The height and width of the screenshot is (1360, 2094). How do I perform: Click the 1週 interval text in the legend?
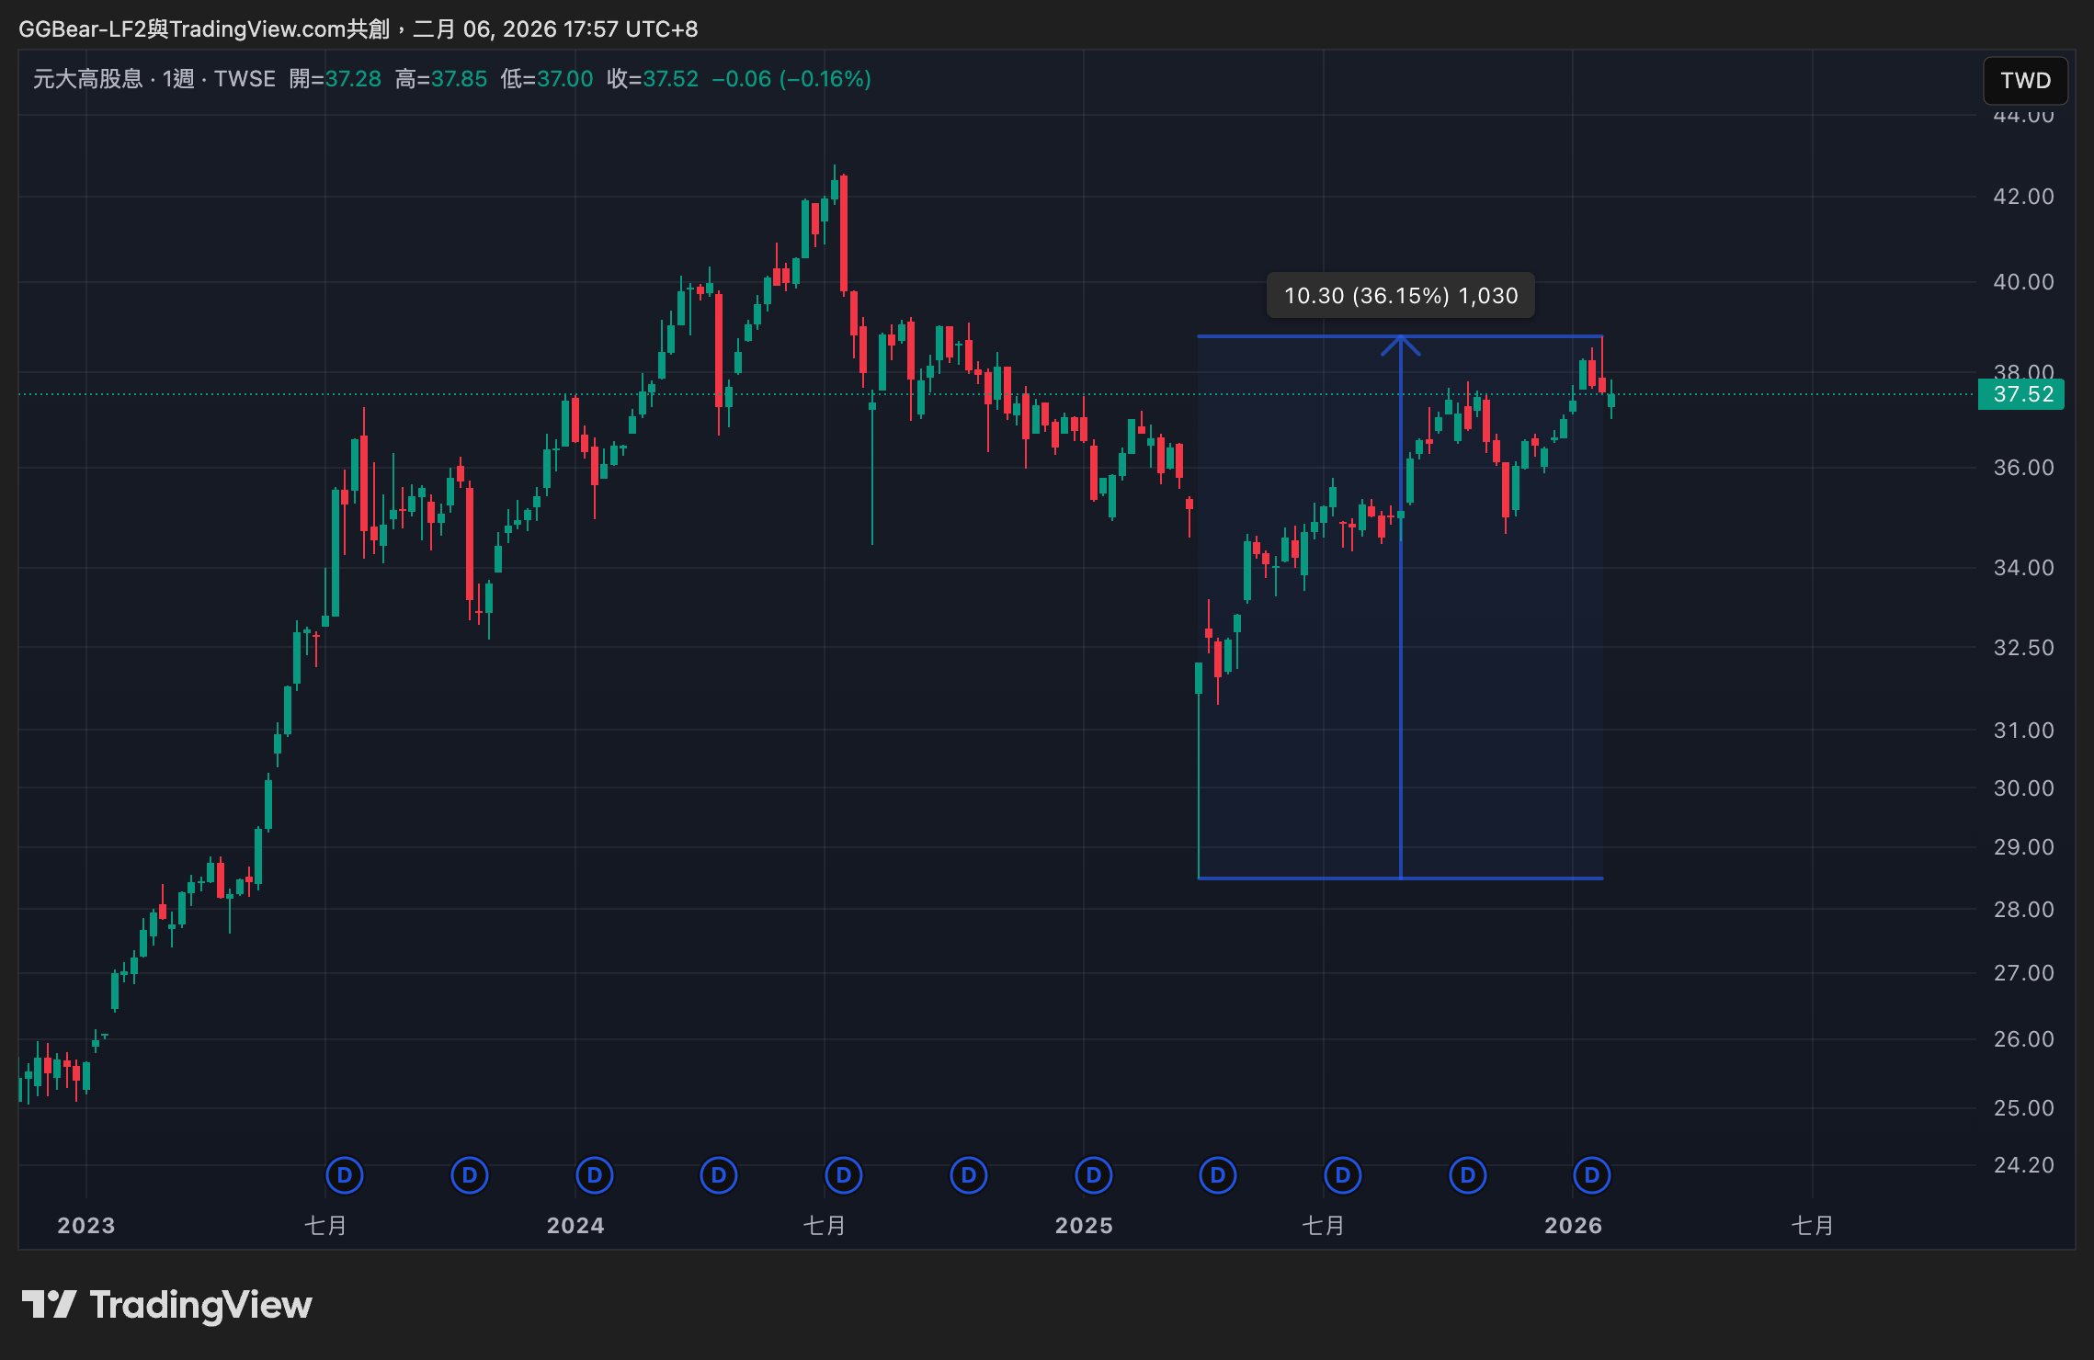(x=178, y=79)
